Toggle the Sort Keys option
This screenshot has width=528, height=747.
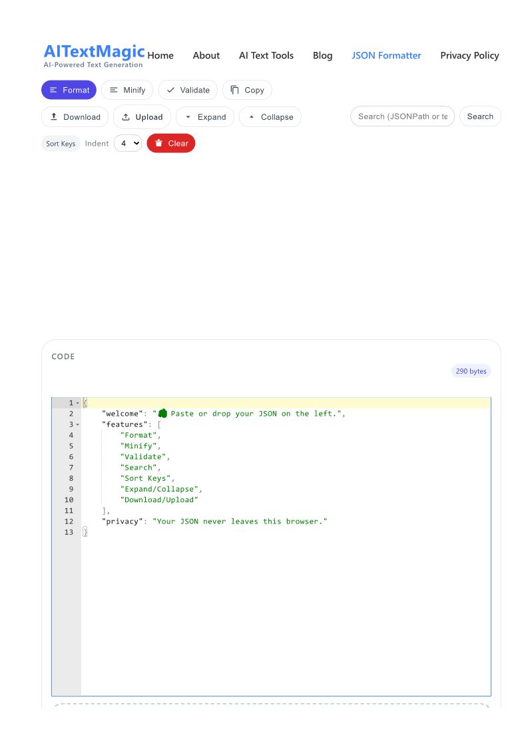(x=61, y=144)
